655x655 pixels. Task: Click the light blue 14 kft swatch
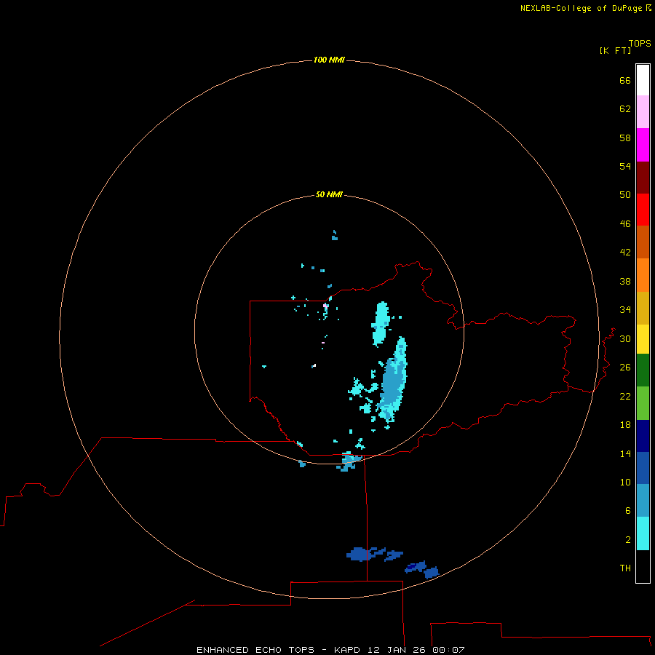click(x=643, y=501)
